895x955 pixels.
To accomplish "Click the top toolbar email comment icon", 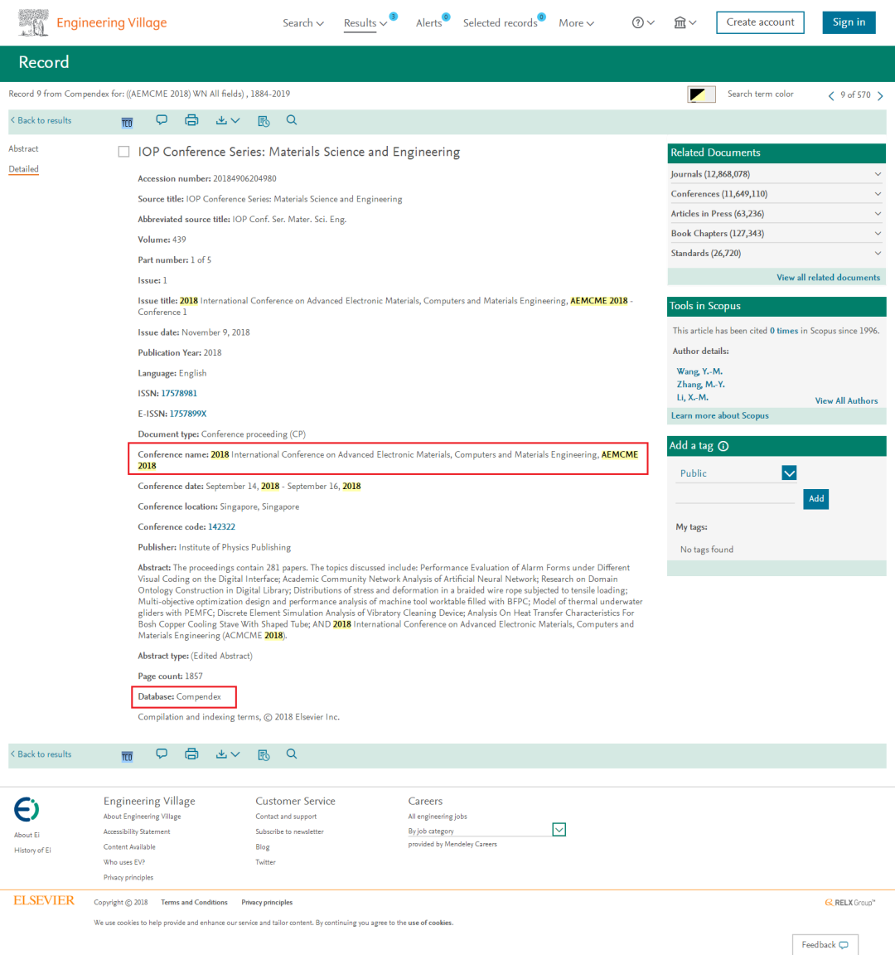I will click(x=162, y=120).
